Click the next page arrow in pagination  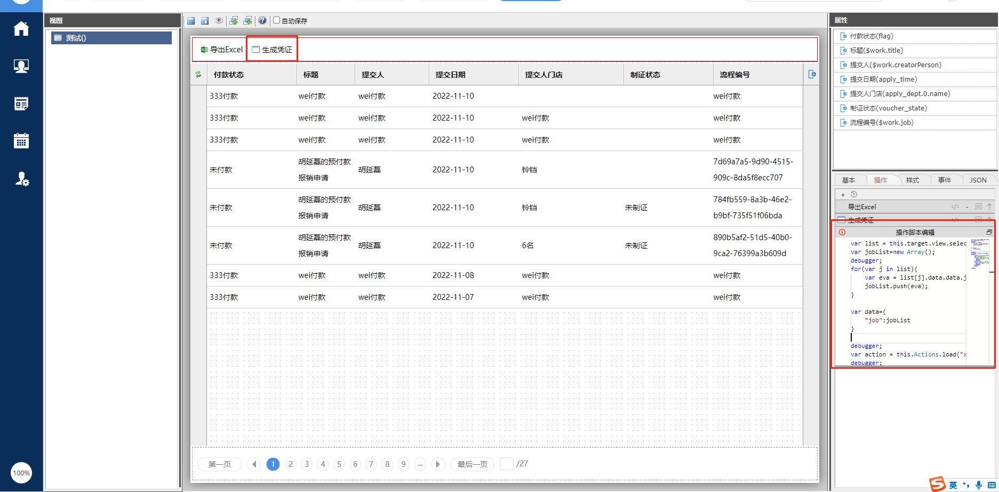tap(438, 464)
